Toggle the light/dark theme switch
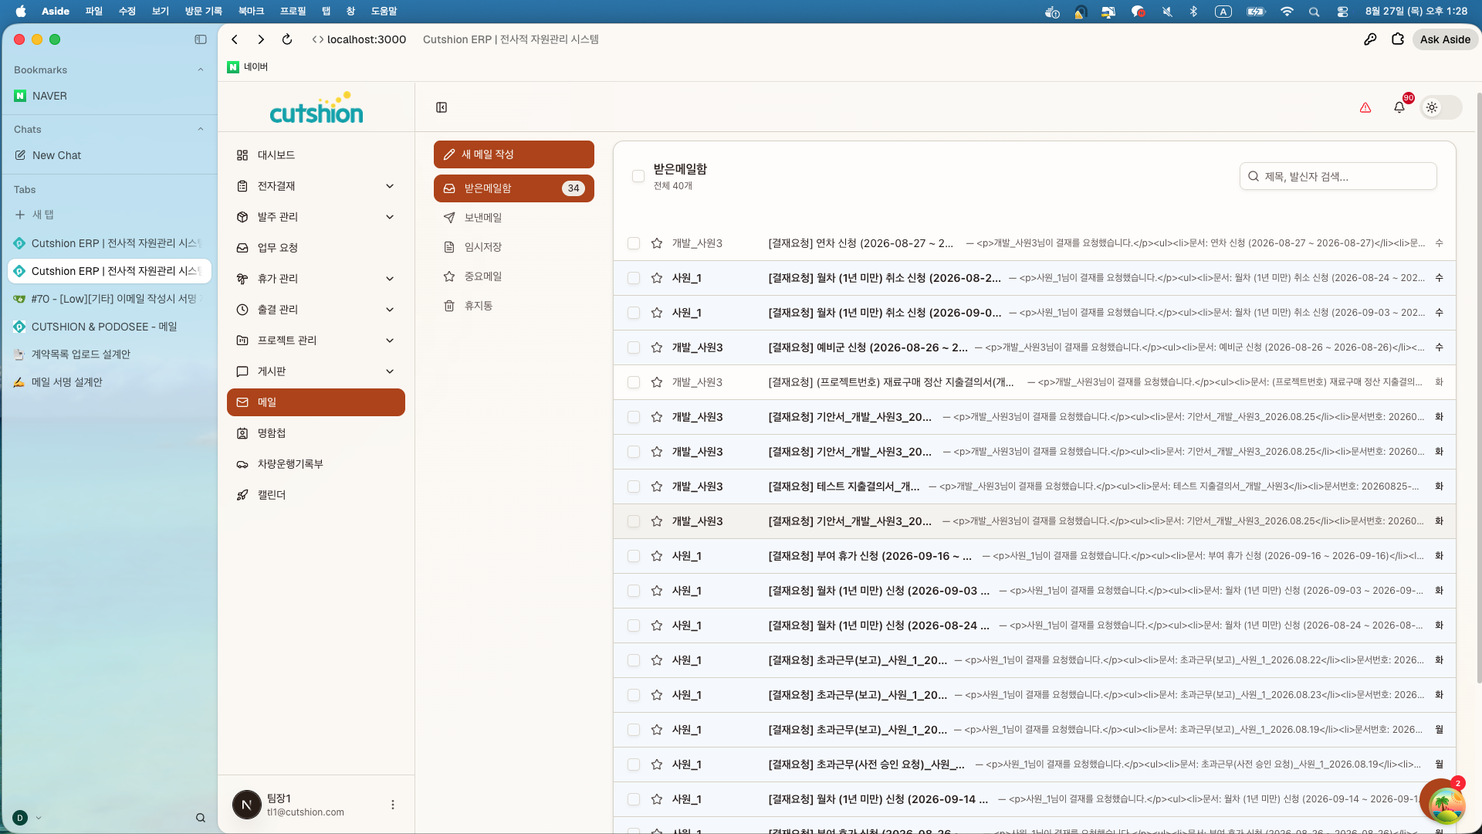 click(1441, 107)
